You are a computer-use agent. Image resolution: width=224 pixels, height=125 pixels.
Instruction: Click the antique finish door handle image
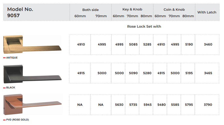32,45
